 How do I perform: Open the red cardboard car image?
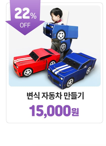(x=37, y=62)
